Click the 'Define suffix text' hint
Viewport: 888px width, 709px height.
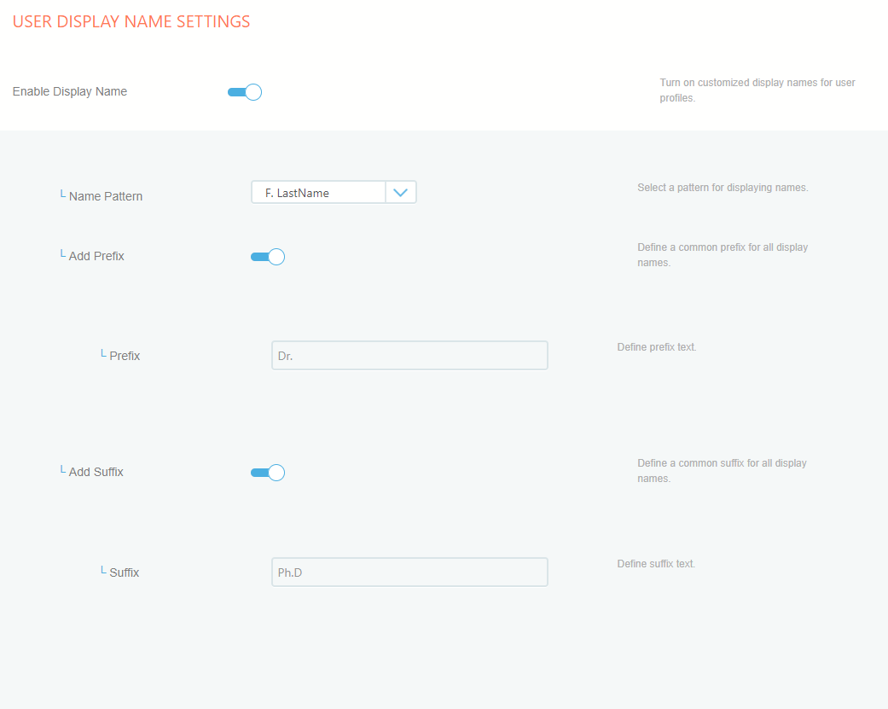656,564
